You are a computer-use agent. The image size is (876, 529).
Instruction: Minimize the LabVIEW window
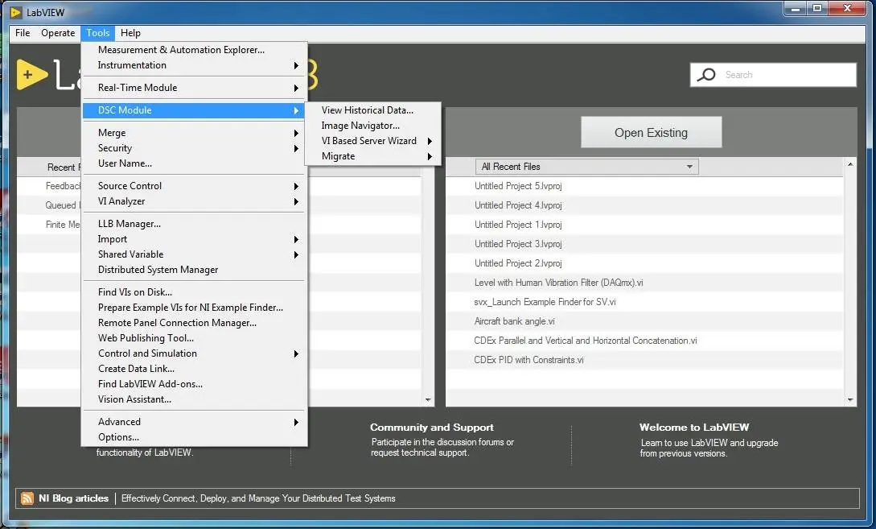pos(795,8)
